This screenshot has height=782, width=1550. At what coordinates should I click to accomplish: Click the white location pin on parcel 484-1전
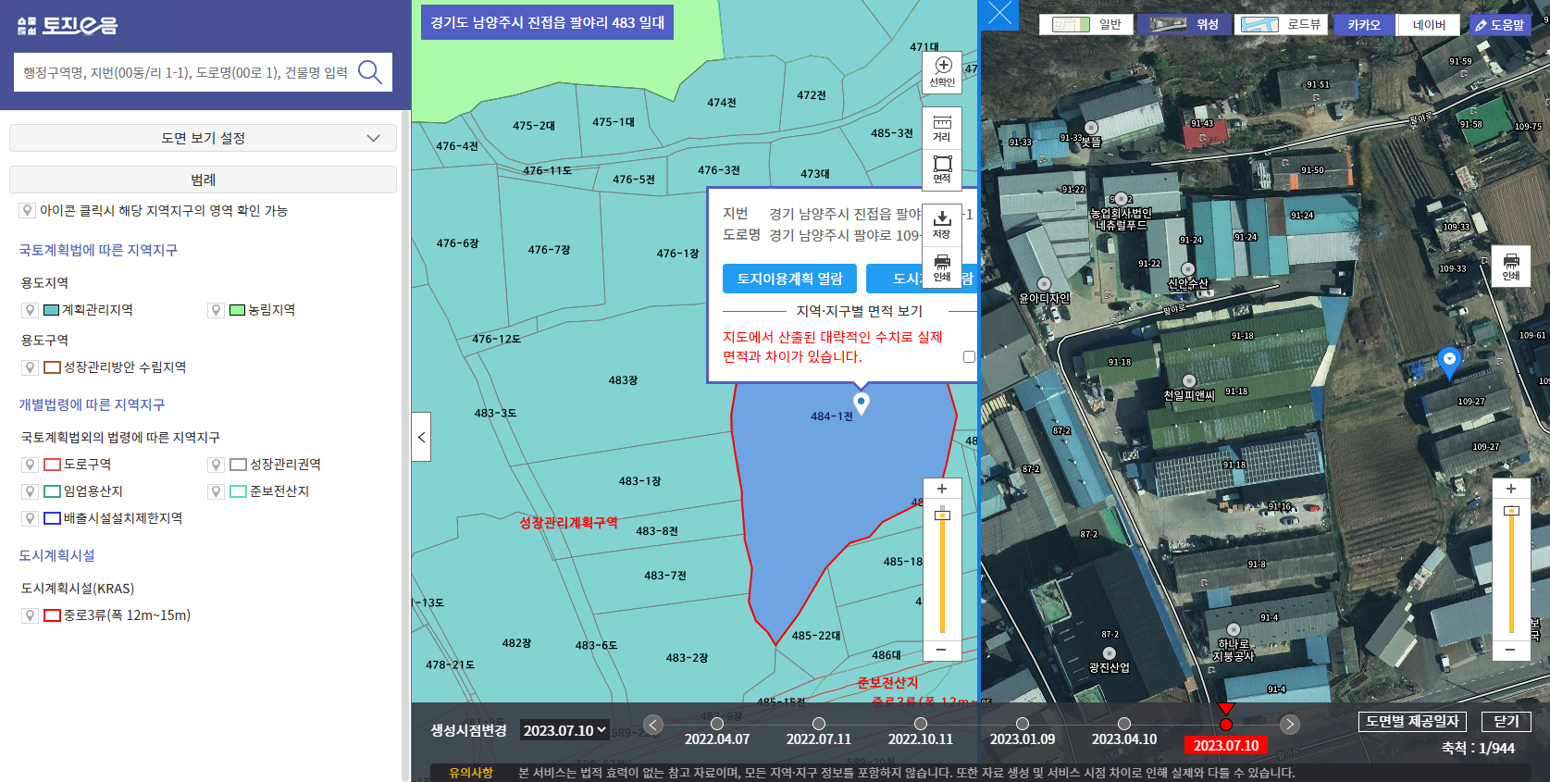point(862,404)
